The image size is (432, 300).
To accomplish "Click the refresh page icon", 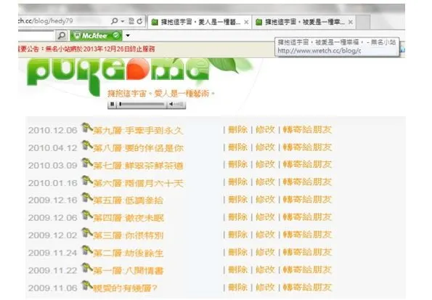I will pyautogui.click(x=140, y=21).
